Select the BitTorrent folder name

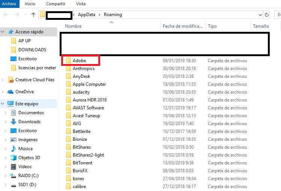[x=83, y=163]
